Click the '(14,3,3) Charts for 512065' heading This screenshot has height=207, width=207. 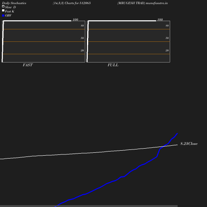click(72, 3)
